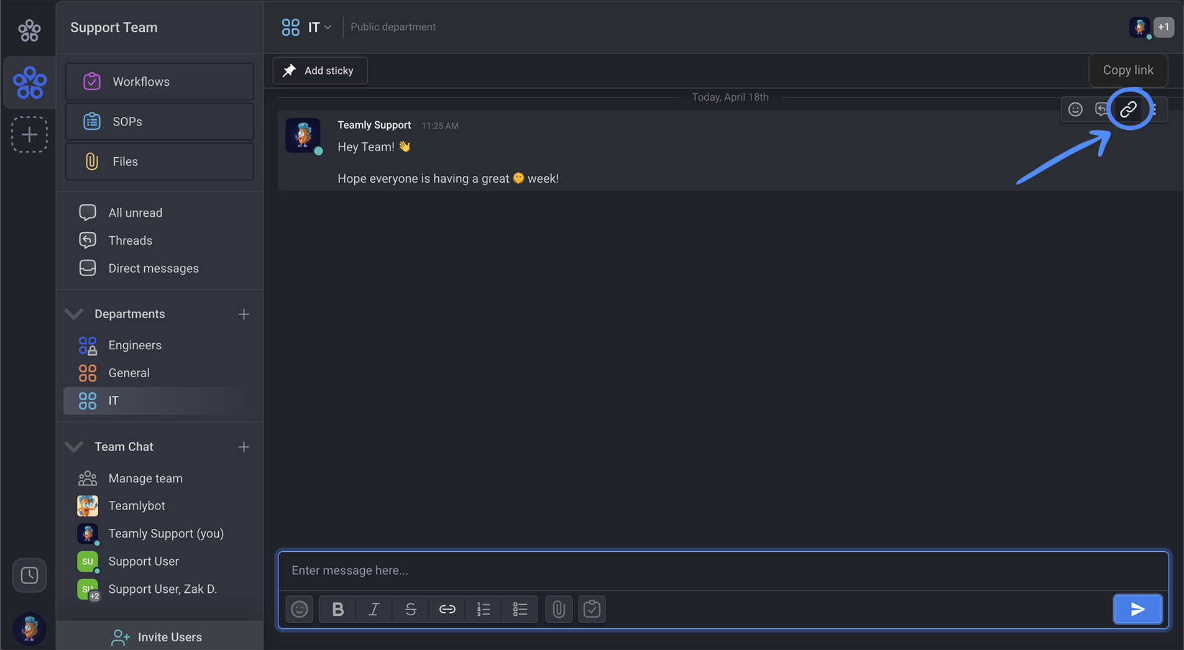Click the 11:25 AM timestamp
The image size is (1184, 650).
click(x=440, y=126)
